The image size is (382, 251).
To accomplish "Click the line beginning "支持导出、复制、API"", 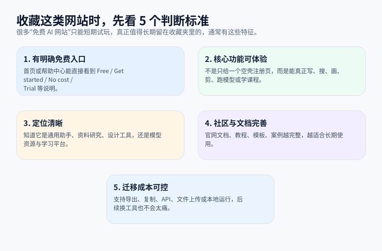I will [x=178, y=199].
